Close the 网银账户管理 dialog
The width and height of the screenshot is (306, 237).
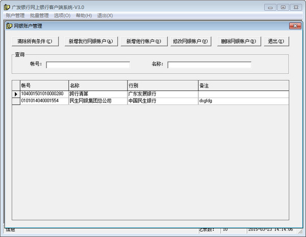(x=295, y=26)
